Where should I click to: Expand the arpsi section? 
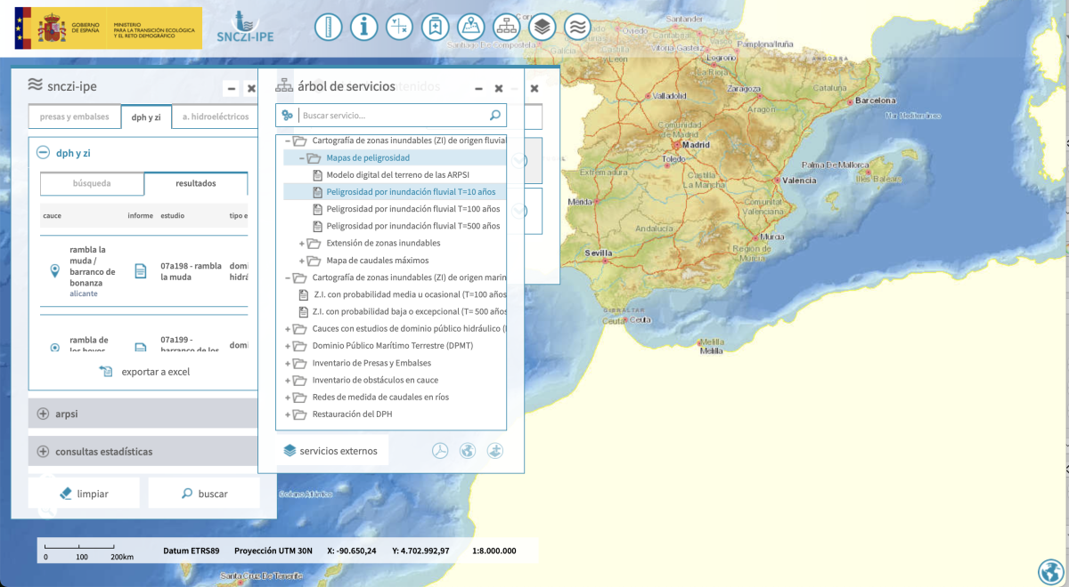point(43,414)
